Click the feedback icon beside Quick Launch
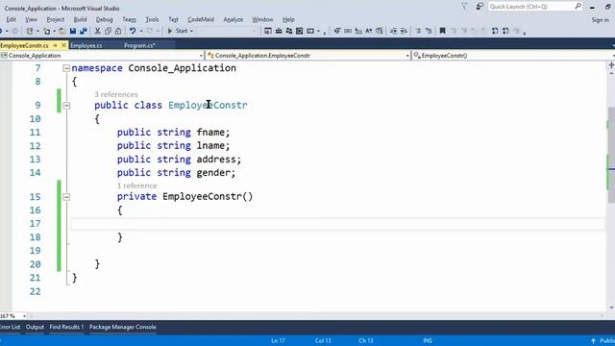Viewport: 615px width, 346px height. point(480,7)
